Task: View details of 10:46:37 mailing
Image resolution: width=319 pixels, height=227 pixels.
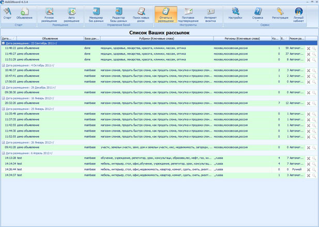Action: 314,71
